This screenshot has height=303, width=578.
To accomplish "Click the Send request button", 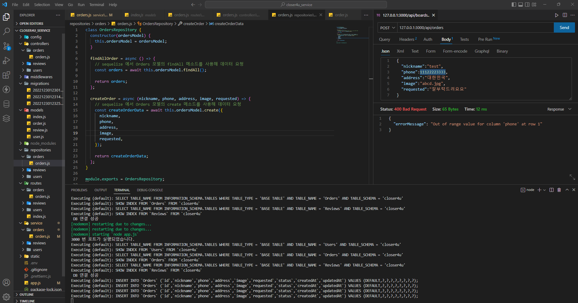I will (564, 27).
